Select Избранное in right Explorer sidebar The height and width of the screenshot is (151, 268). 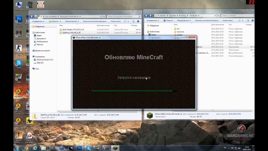coord(153,26)
